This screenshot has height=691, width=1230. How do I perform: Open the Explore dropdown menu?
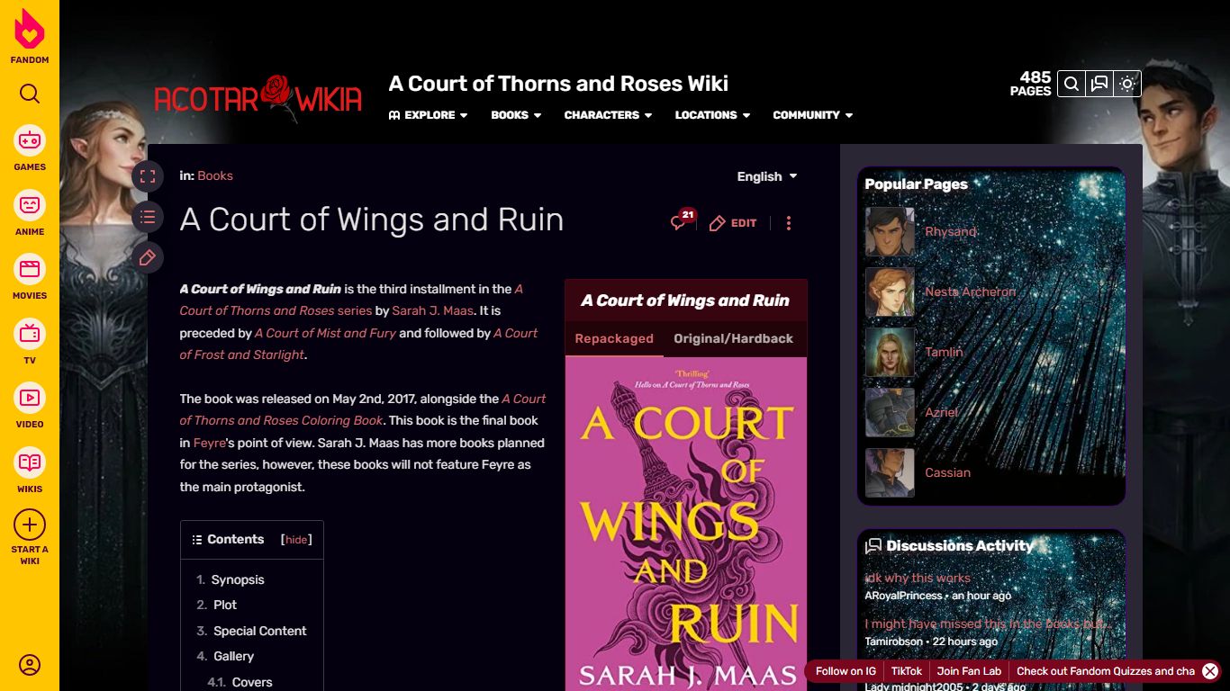[429, 115]
